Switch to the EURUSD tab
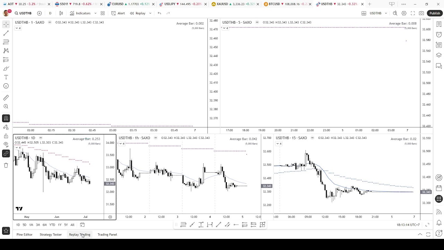444x250 pixels. coord(130,4)
